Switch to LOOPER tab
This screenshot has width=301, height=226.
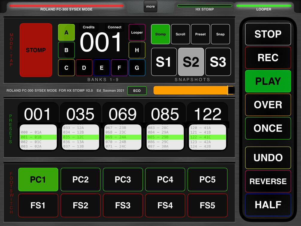pyautogui.click(x=264, y=8)
